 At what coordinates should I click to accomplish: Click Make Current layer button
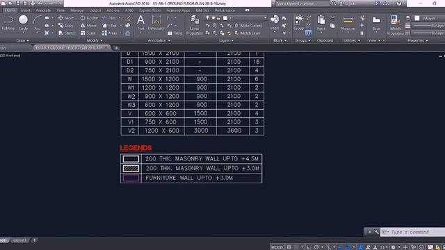click(x=248, y=26)
